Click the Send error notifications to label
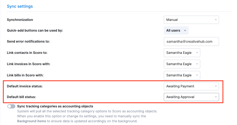 pyautogui.click(x=28, y=41)
